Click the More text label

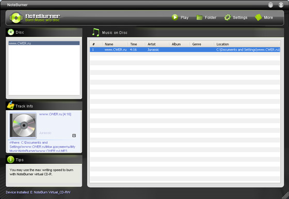[268, 18]
